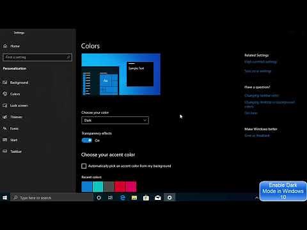Pick the pink recent color swatch

131,187
